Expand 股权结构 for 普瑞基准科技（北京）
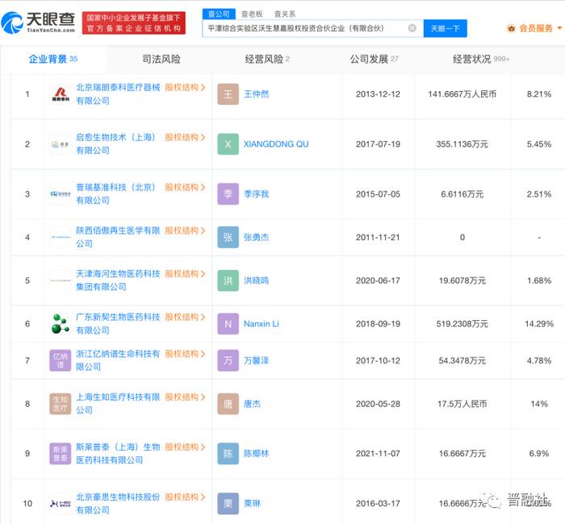Viewport: 565px width, 524px height. 185,188
